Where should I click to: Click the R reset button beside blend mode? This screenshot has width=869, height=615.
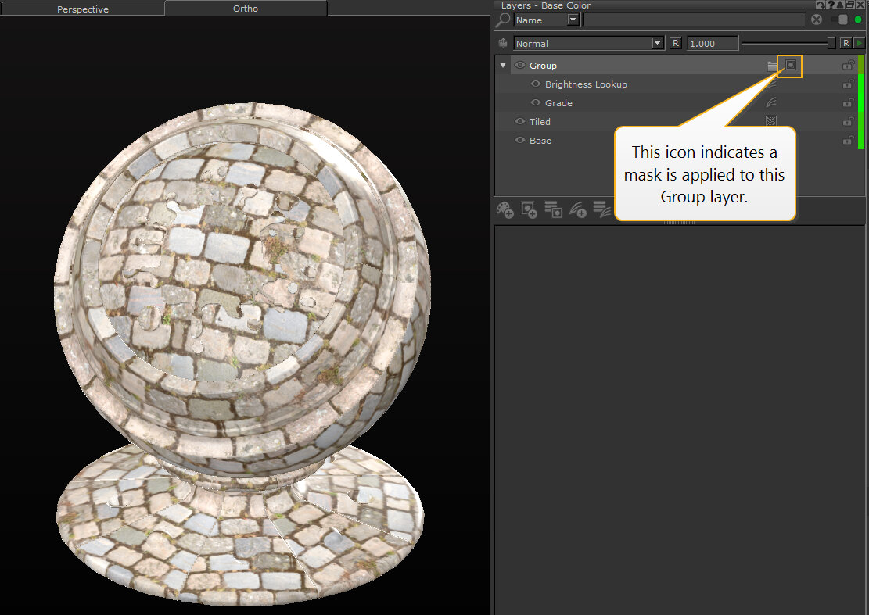675,44
